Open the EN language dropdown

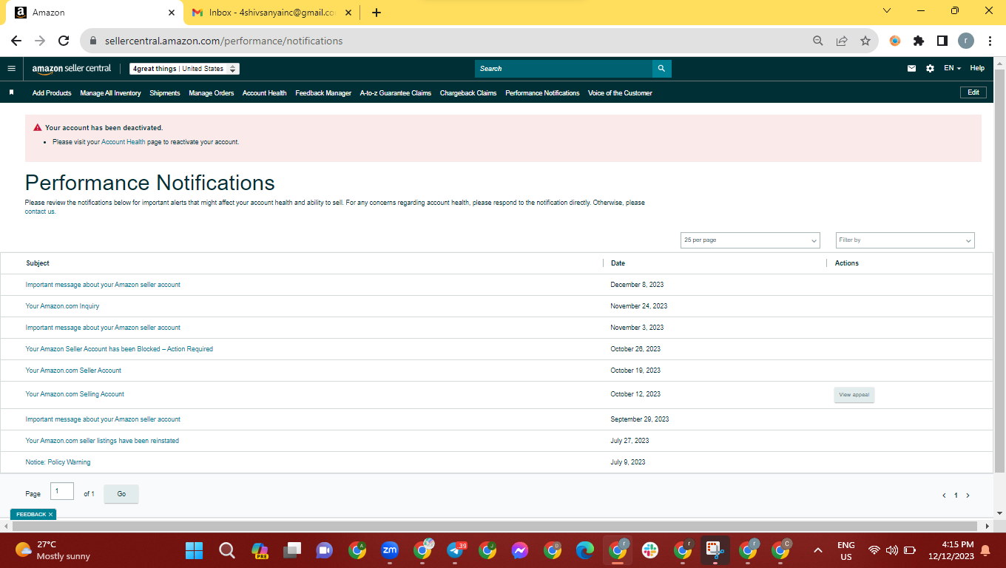pos(952,69)
